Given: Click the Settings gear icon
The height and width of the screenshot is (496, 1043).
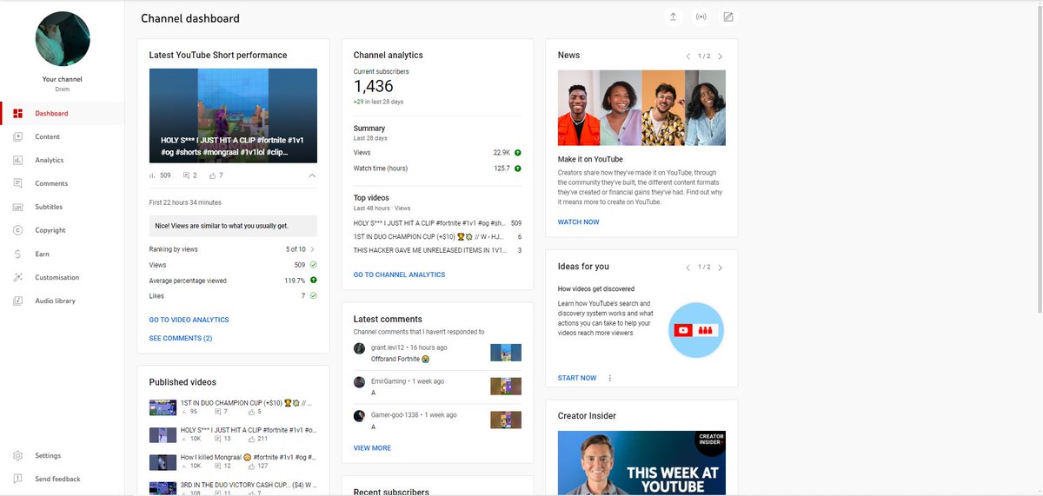Looking at the screenshot, I should coord(17,456).
